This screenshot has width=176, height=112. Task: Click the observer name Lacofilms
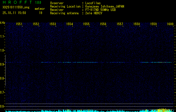pos(93,3)
